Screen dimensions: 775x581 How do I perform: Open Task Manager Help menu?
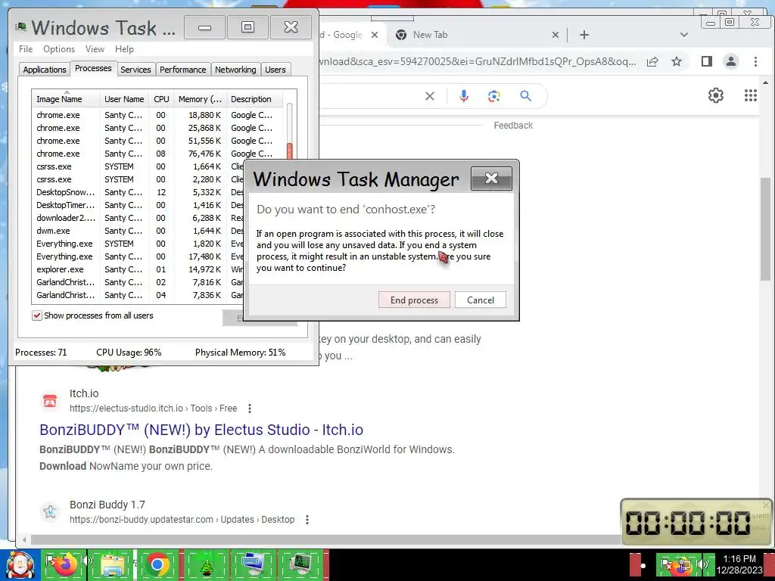coord(125,49)
